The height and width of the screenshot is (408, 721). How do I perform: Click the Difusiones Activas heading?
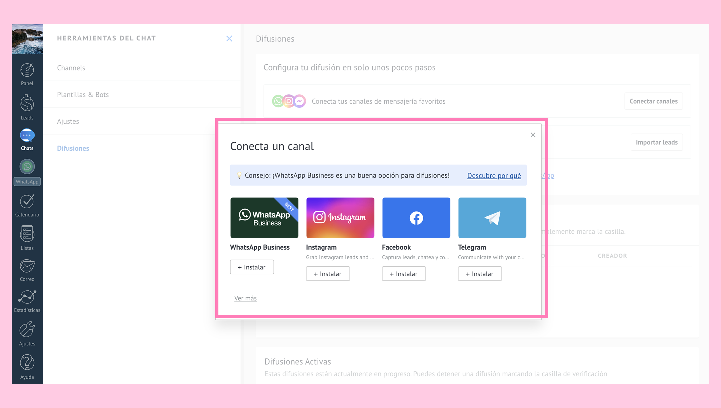[x=297, y=361]
